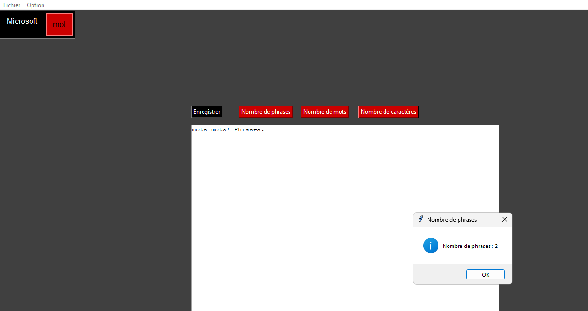Click the 'Nombre de mots' red button

tap(325, 111)
